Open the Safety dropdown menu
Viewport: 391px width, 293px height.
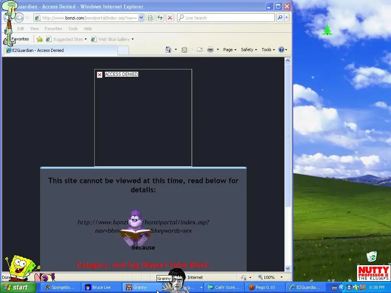(249, 50)
